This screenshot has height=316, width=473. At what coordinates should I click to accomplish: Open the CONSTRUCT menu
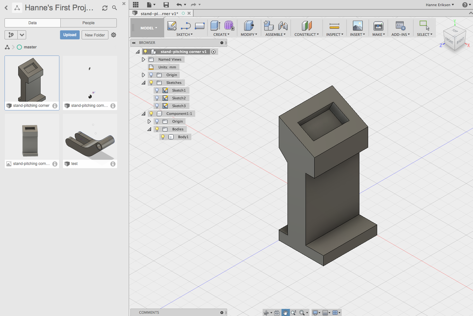[x=307, y=35]
